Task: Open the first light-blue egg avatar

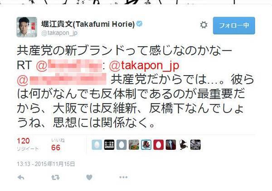Action: tap(97, 144)
